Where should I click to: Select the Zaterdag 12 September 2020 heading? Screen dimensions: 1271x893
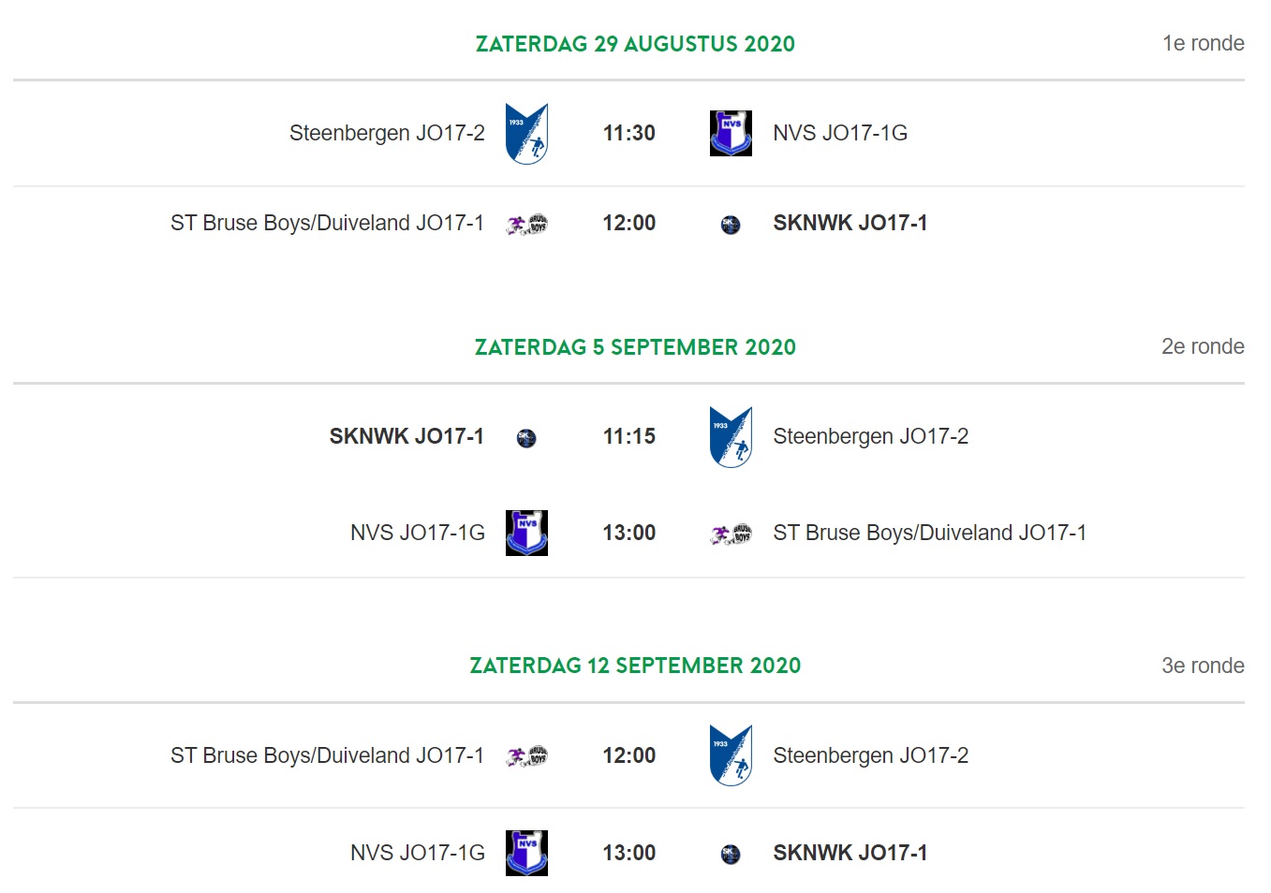coord(635,666)
